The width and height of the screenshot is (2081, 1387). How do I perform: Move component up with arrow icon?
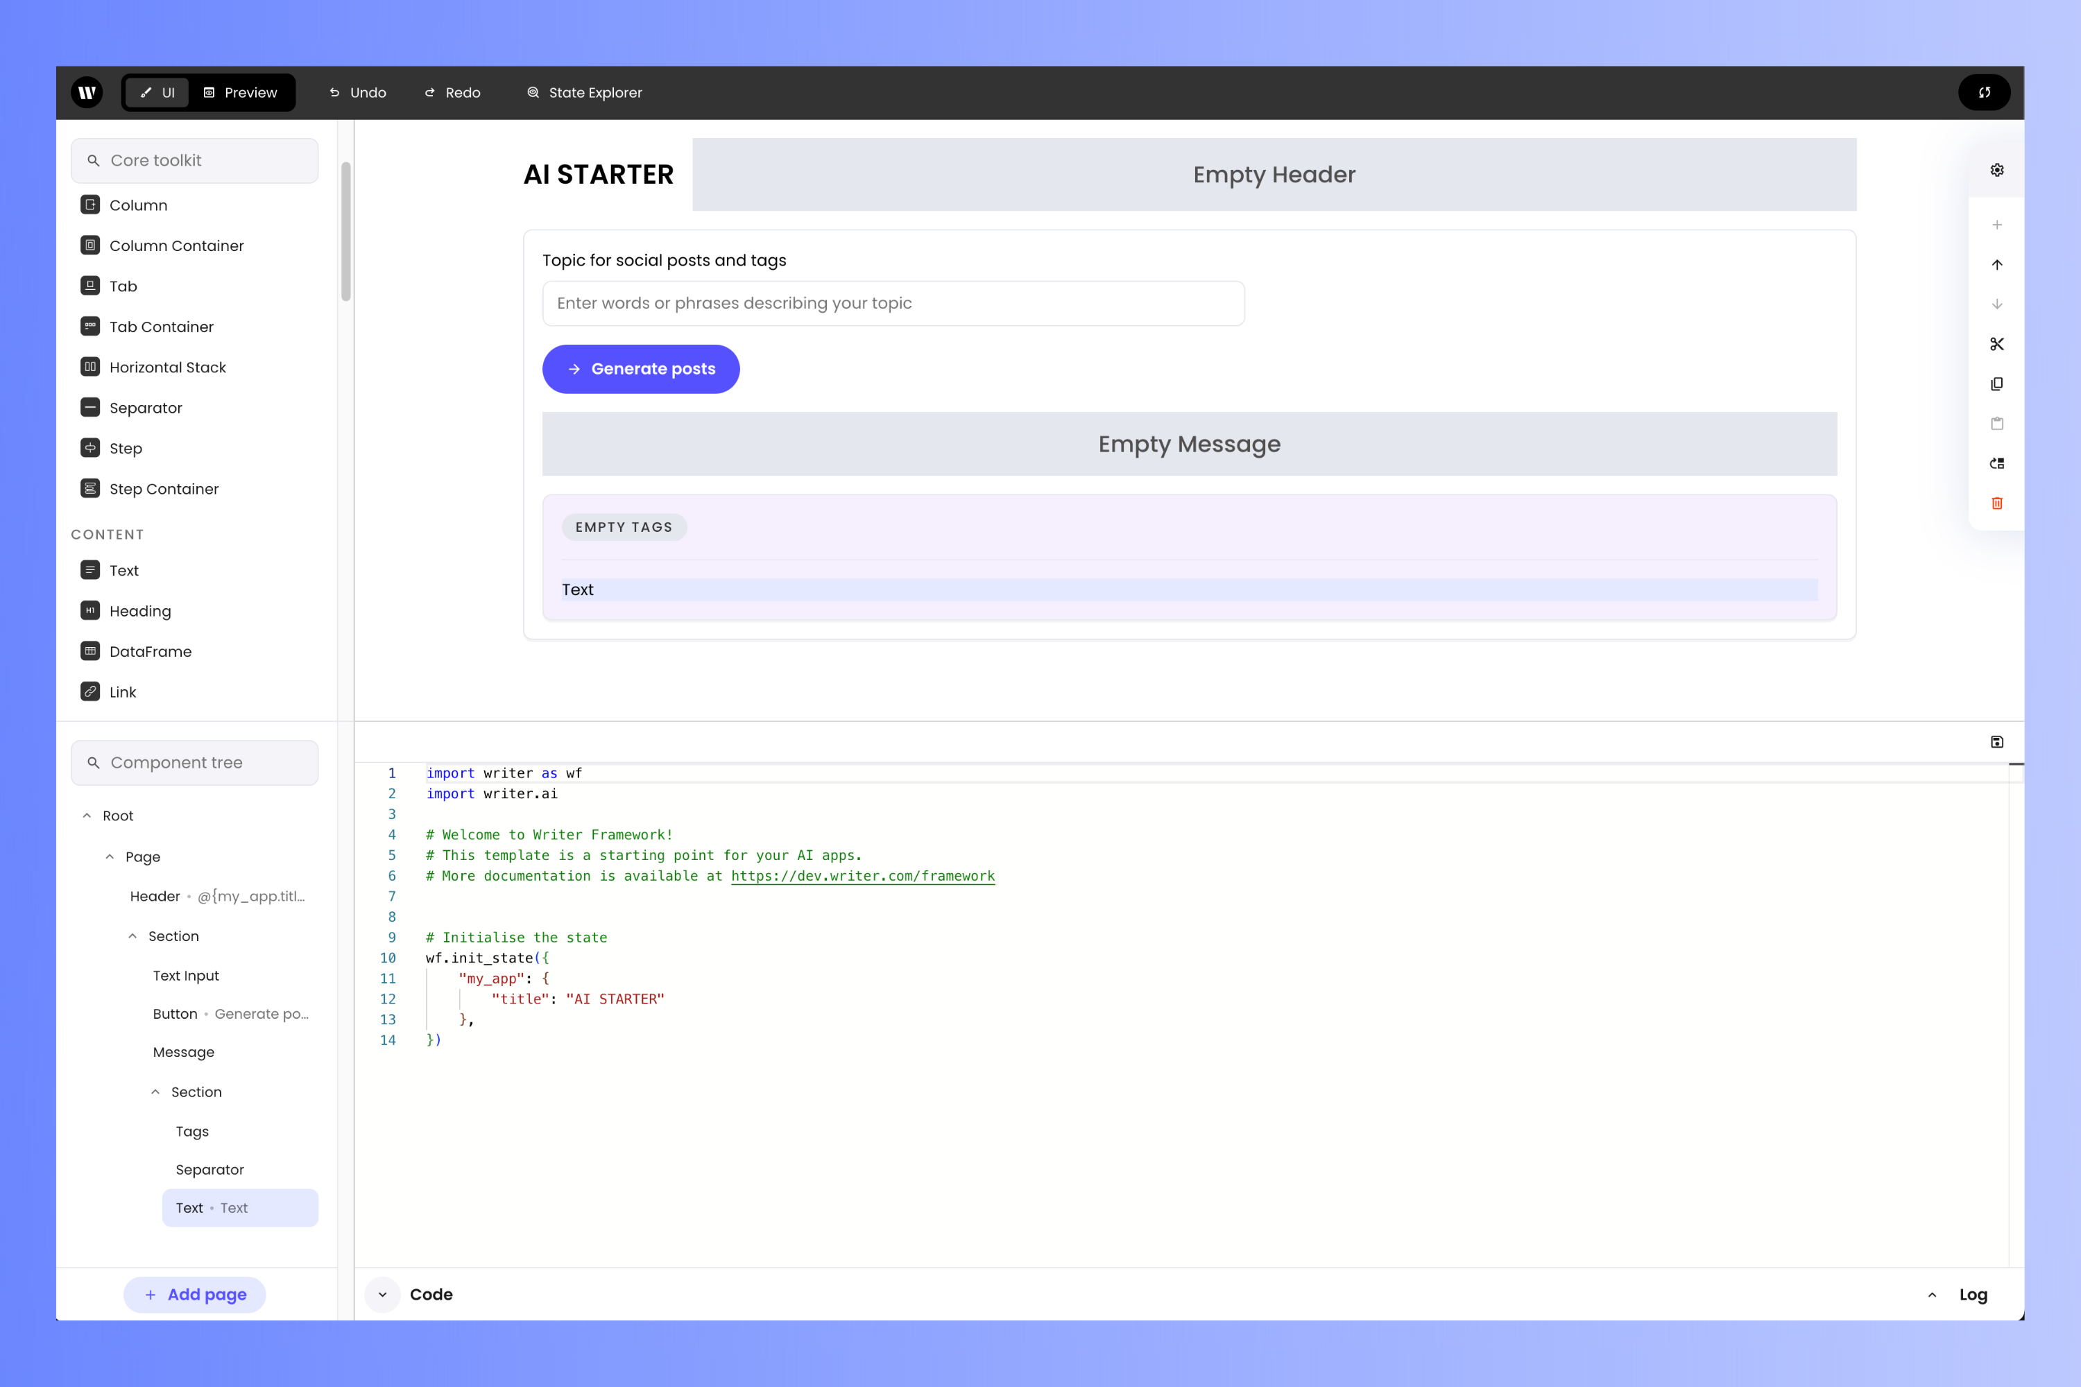1997,264
